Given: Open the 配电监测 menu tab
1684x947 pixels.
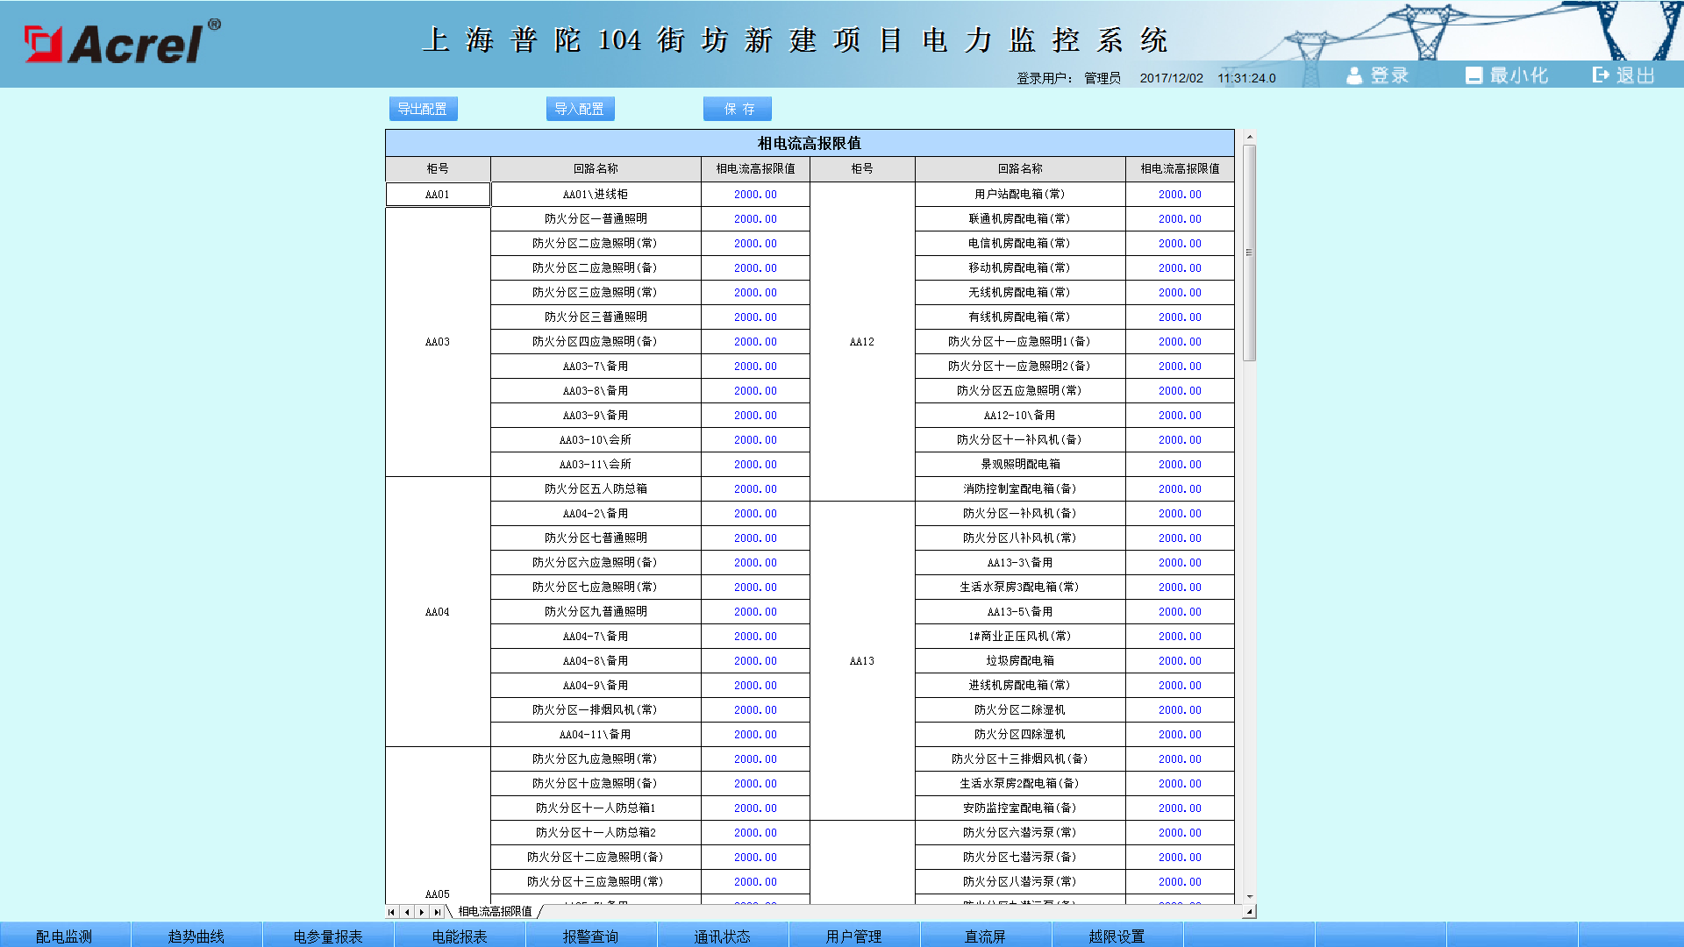Looking at the screenshot, I should [65, 936].
